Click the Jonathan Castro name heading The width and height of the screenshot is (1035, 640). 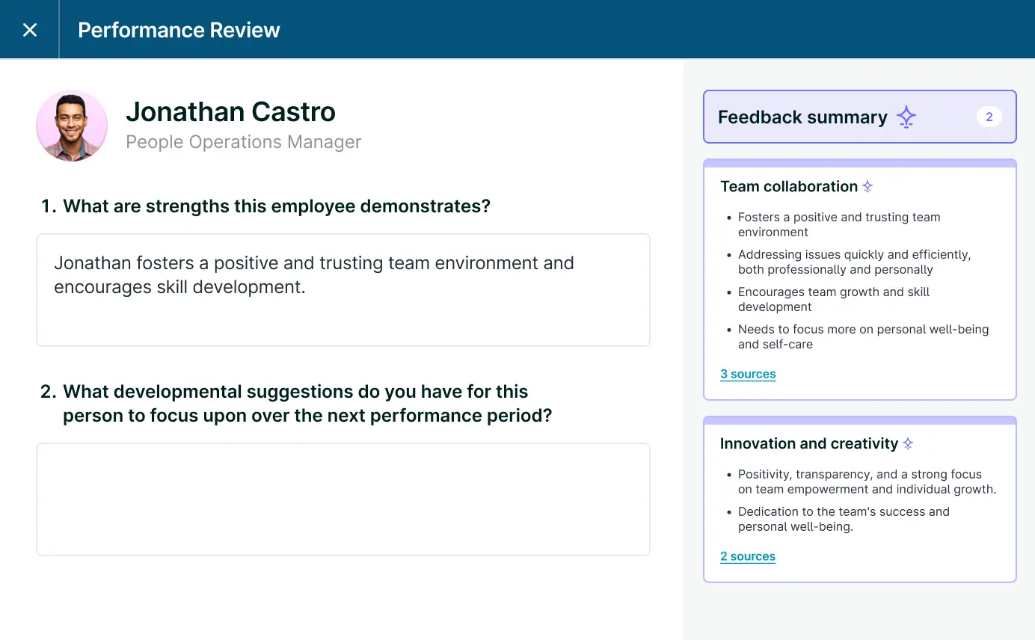pyautogui.click(x=230, y=111)
